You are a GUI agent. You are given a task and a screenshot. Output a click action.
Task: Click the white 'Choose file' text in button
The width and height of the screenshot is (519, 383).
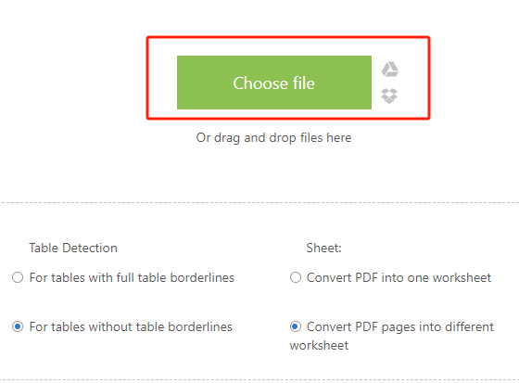click(x=273, y=83)
